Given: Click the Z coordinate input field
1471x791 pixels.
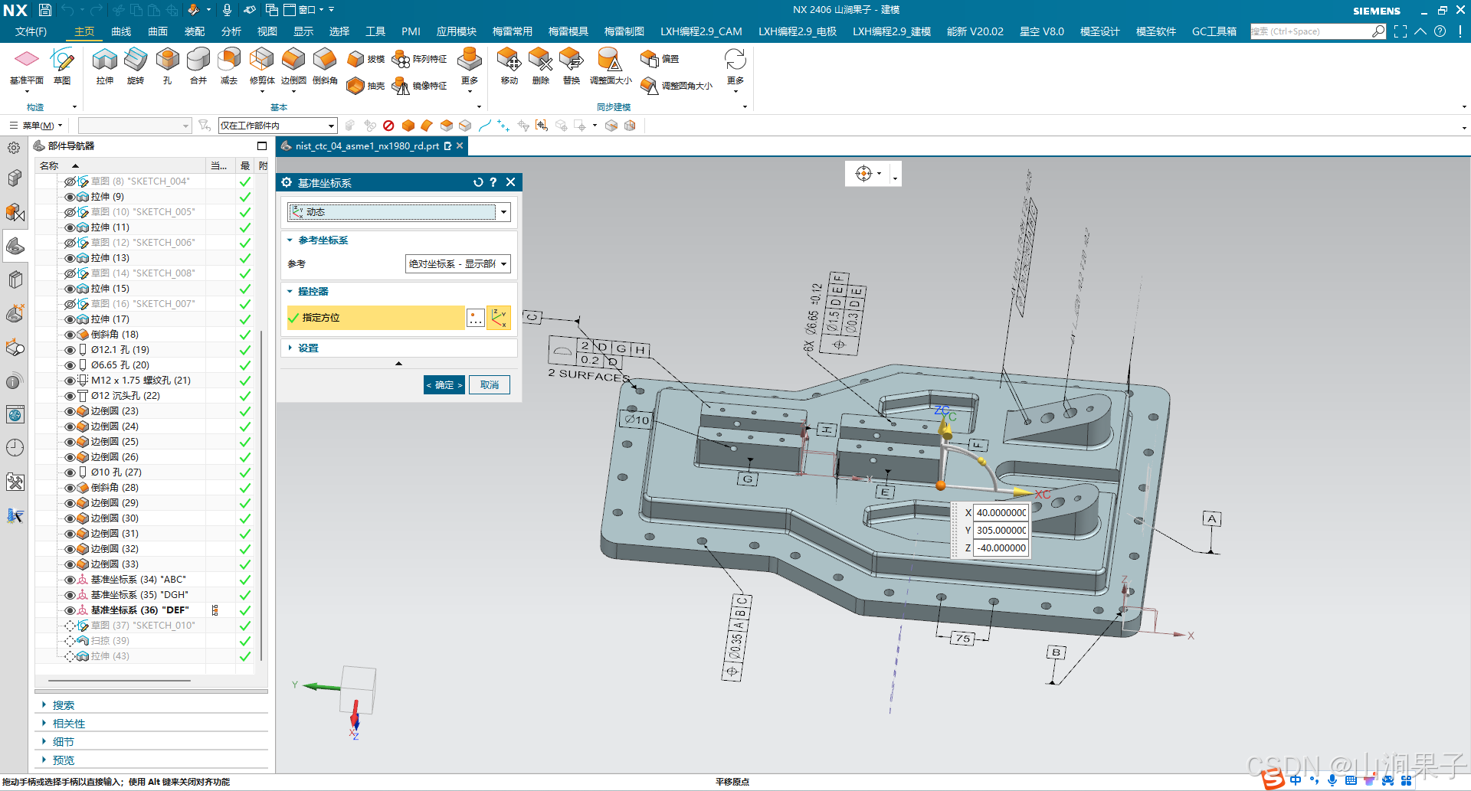Looking at the screenshot, I should 1001,548.
